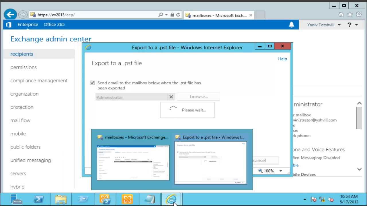Switch to the Office 365 tab
This screenshot has height=206, width=367.
(x=54, y=25)
